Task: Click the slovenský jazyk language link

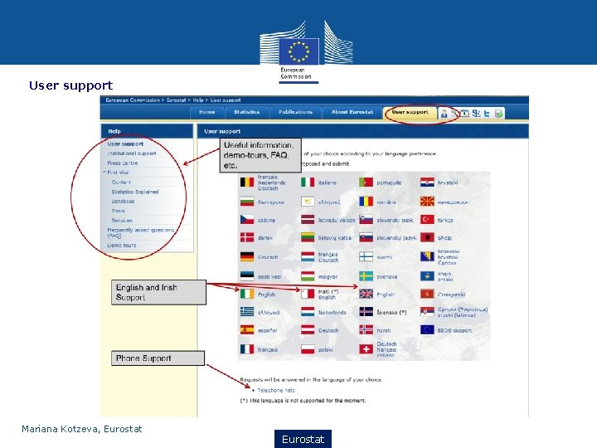Action: [396, 238]
